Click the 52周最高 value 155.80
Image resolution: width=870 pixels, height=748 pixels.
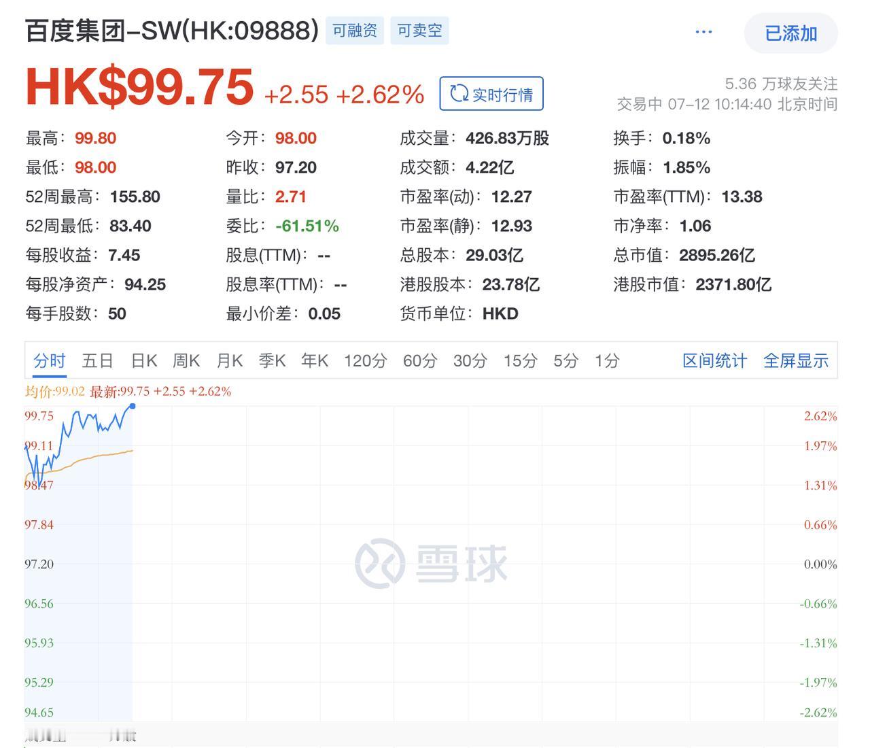click(x=135, y=197)
